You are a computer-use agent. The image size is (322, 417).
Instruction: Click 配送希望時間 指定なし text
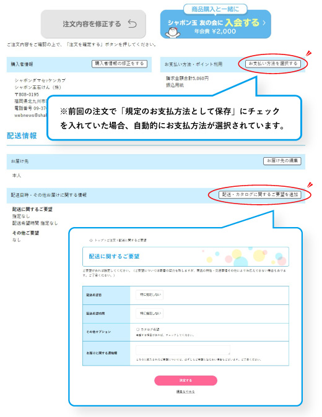[x=35, y=223]
